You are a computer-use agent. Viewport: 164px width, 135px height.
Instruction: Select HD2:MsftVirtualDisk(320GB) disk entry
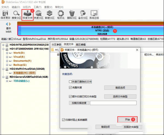click(27, 69)
